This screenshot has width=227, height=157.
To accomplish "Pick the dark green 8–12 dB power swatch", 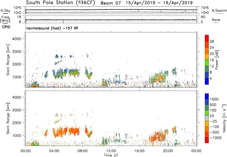I will [x=207, y=69].
